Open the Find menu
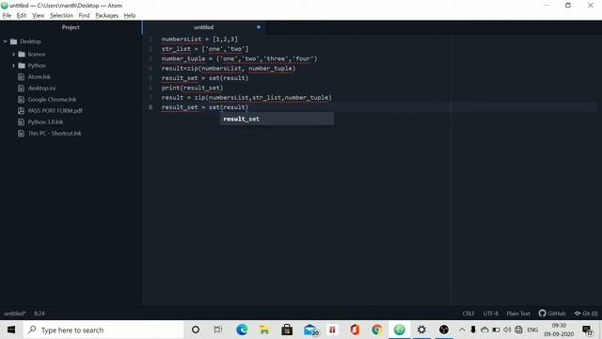 [84, 15]
